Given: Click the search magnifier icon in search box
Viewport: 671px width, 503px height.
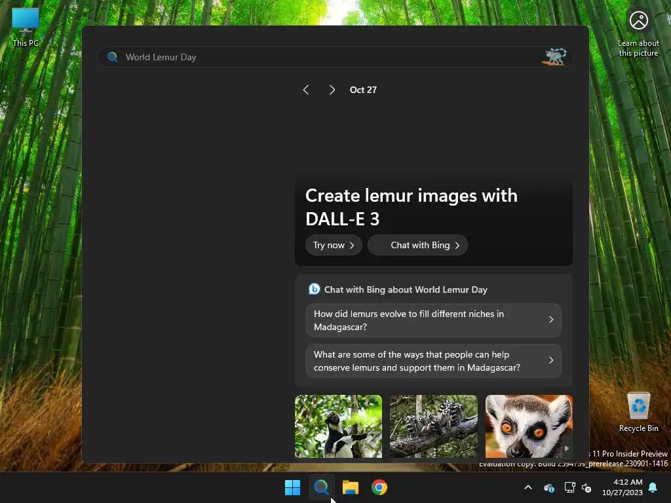Looking at the screenshot, I should pyautogui.click(x=113, y=57).
